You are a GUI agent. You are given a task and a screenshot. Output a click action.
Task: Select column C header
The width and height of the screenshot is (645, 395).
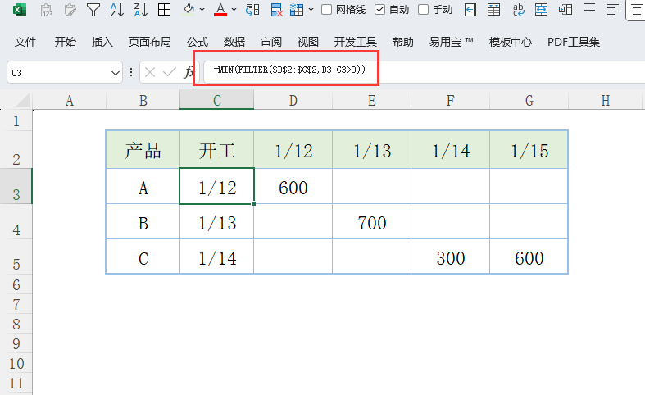click(x=217, y=101)
